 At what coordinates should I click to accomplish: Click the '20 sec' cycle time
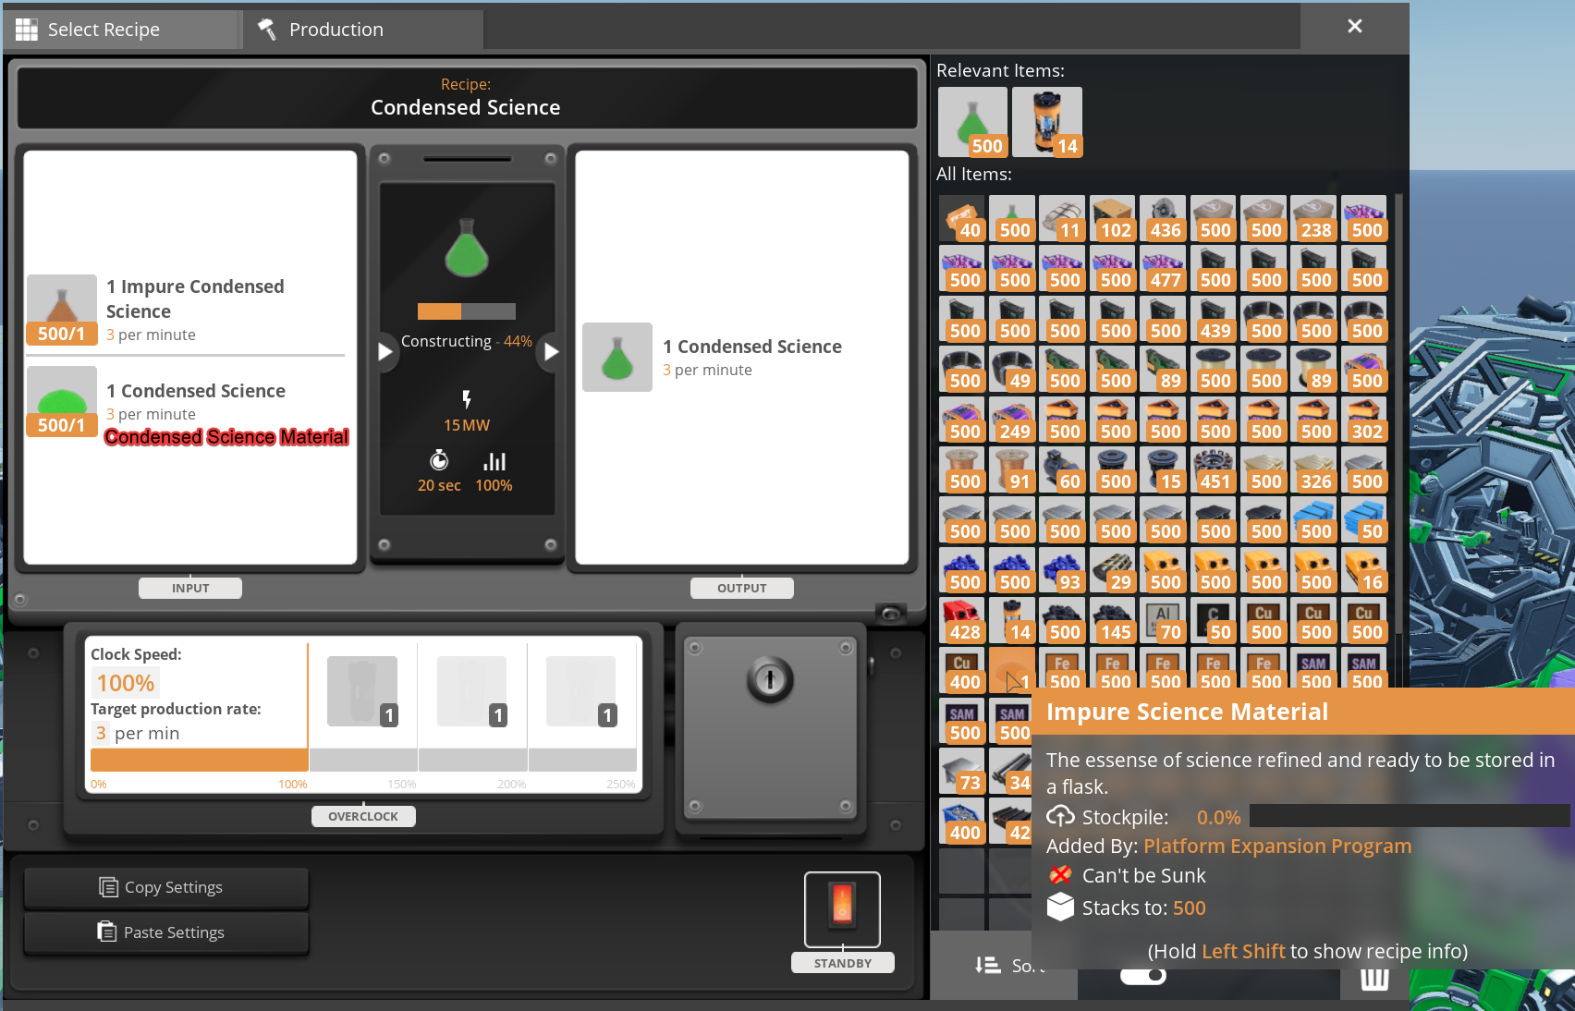coord(439,485)
